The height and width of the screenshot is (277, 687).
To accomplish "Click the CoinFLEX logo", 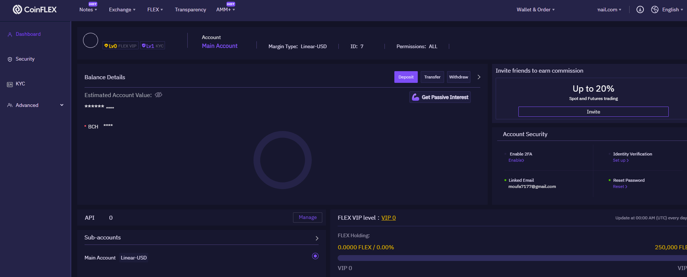I will coord(35,9).
